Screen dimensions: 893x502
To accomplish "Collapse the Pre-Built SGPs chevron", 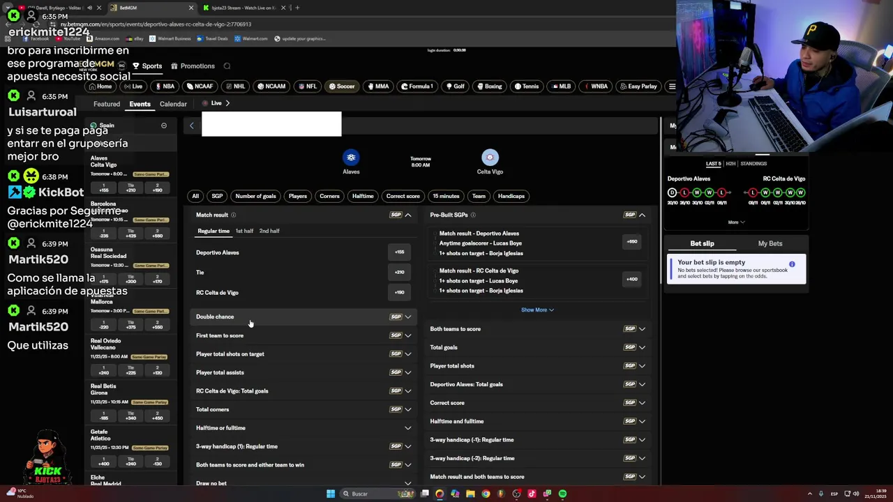I will point(642,215).
